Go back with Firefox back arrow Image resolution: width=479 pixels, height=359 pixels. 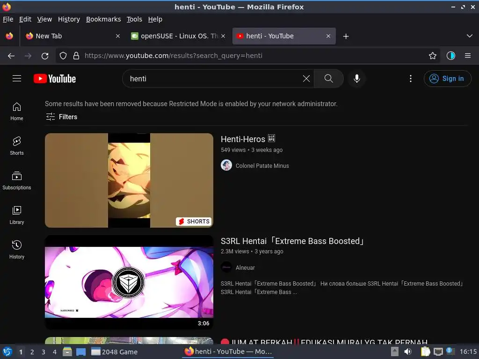point(11,56)
